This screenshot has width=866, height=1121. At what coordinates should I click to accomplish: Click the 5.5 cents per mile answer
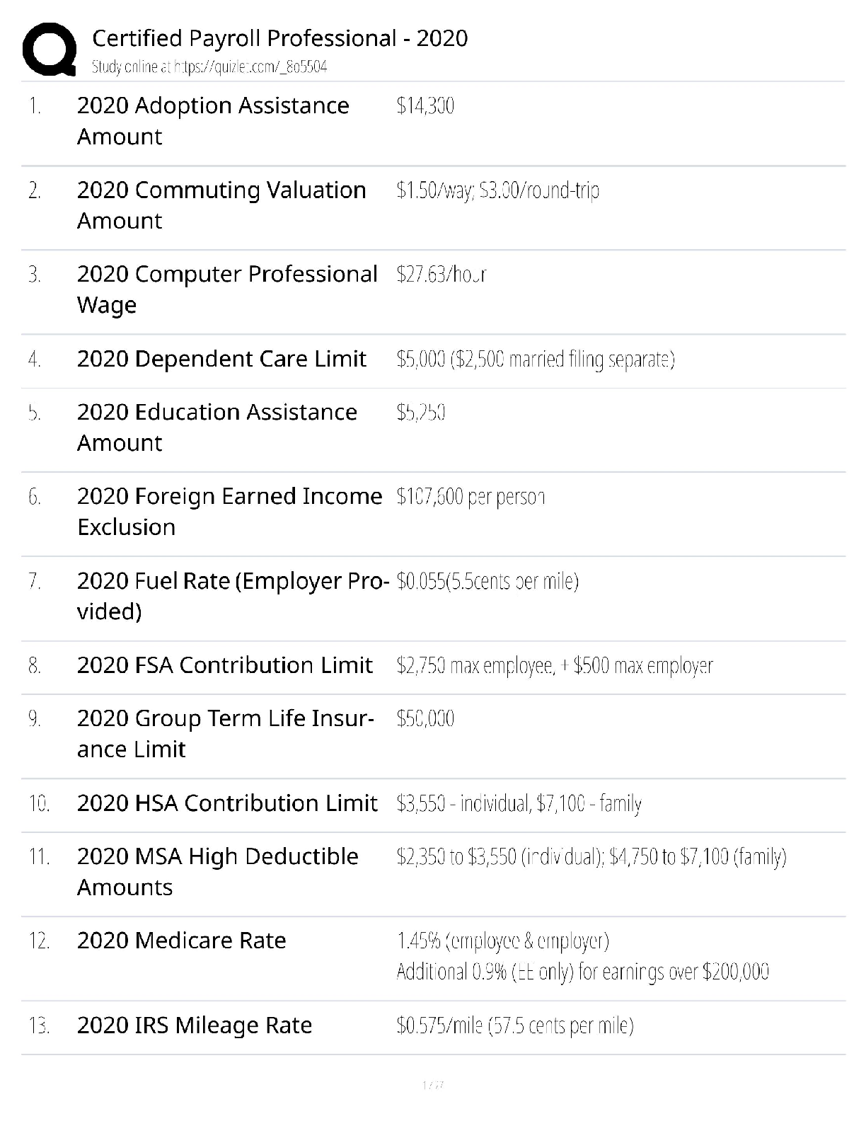487,582
